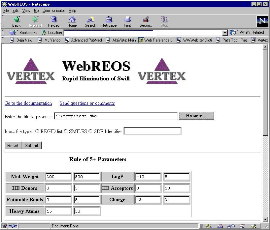Open Advanced PubMed bookmark
Image resolution: width=270 pixels, height=230 pixels.
click(83, 40)
